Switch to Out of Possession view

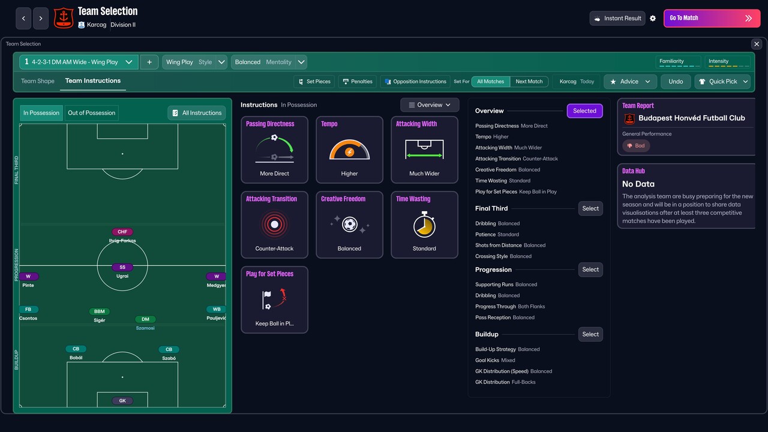(92, 113)
